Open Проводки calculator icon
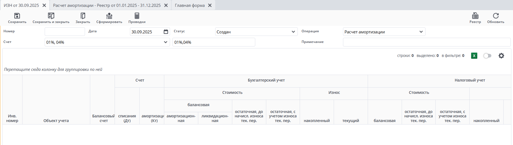 (137, 16)
